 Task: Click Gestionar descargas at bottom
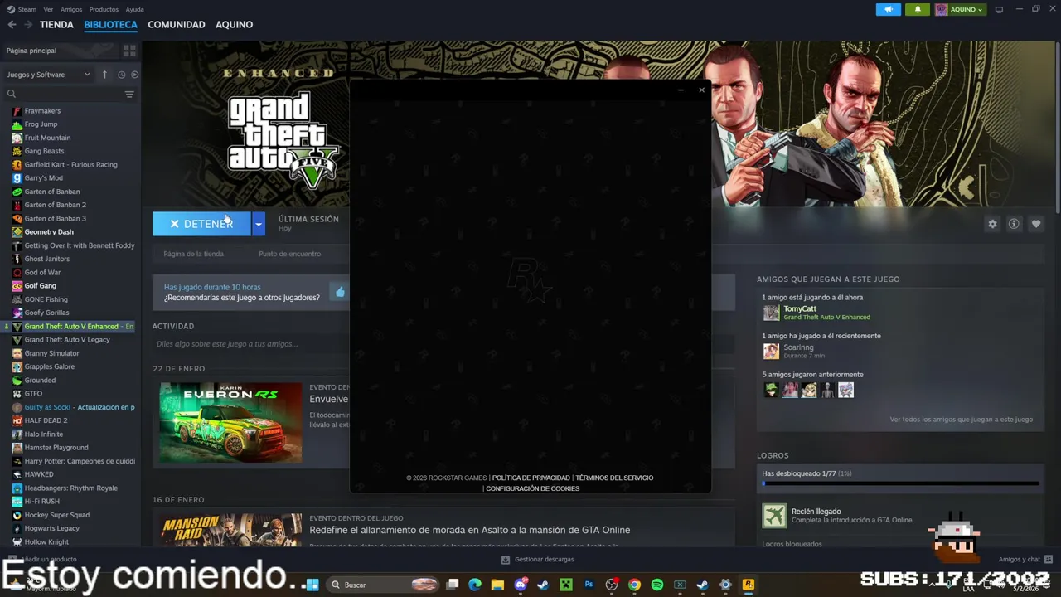[538, 560]
